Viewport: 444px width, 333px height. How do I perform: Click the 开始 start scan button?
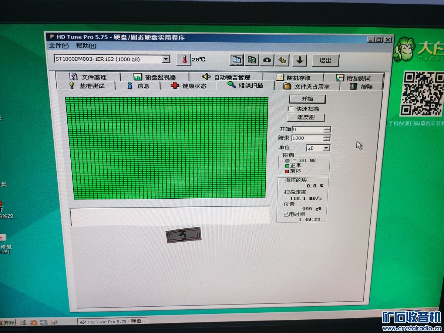[x=307, y=99]
